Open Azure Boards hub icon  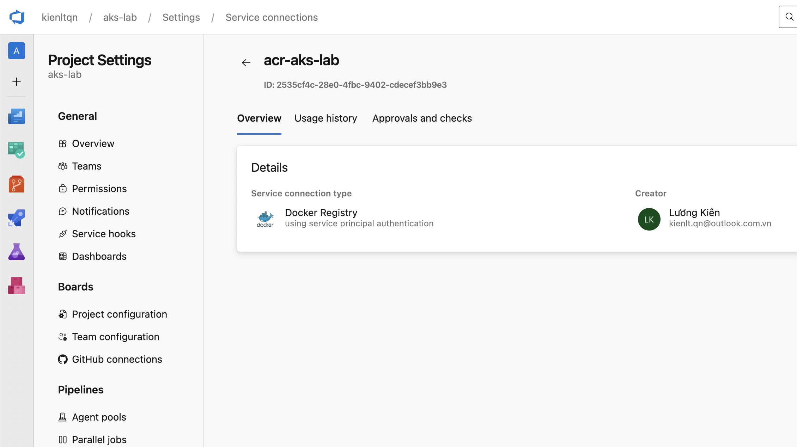tap(17, 150)
